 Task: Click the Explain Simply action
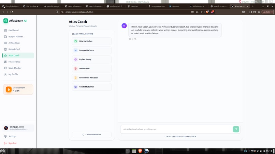[x=91, y=59]
